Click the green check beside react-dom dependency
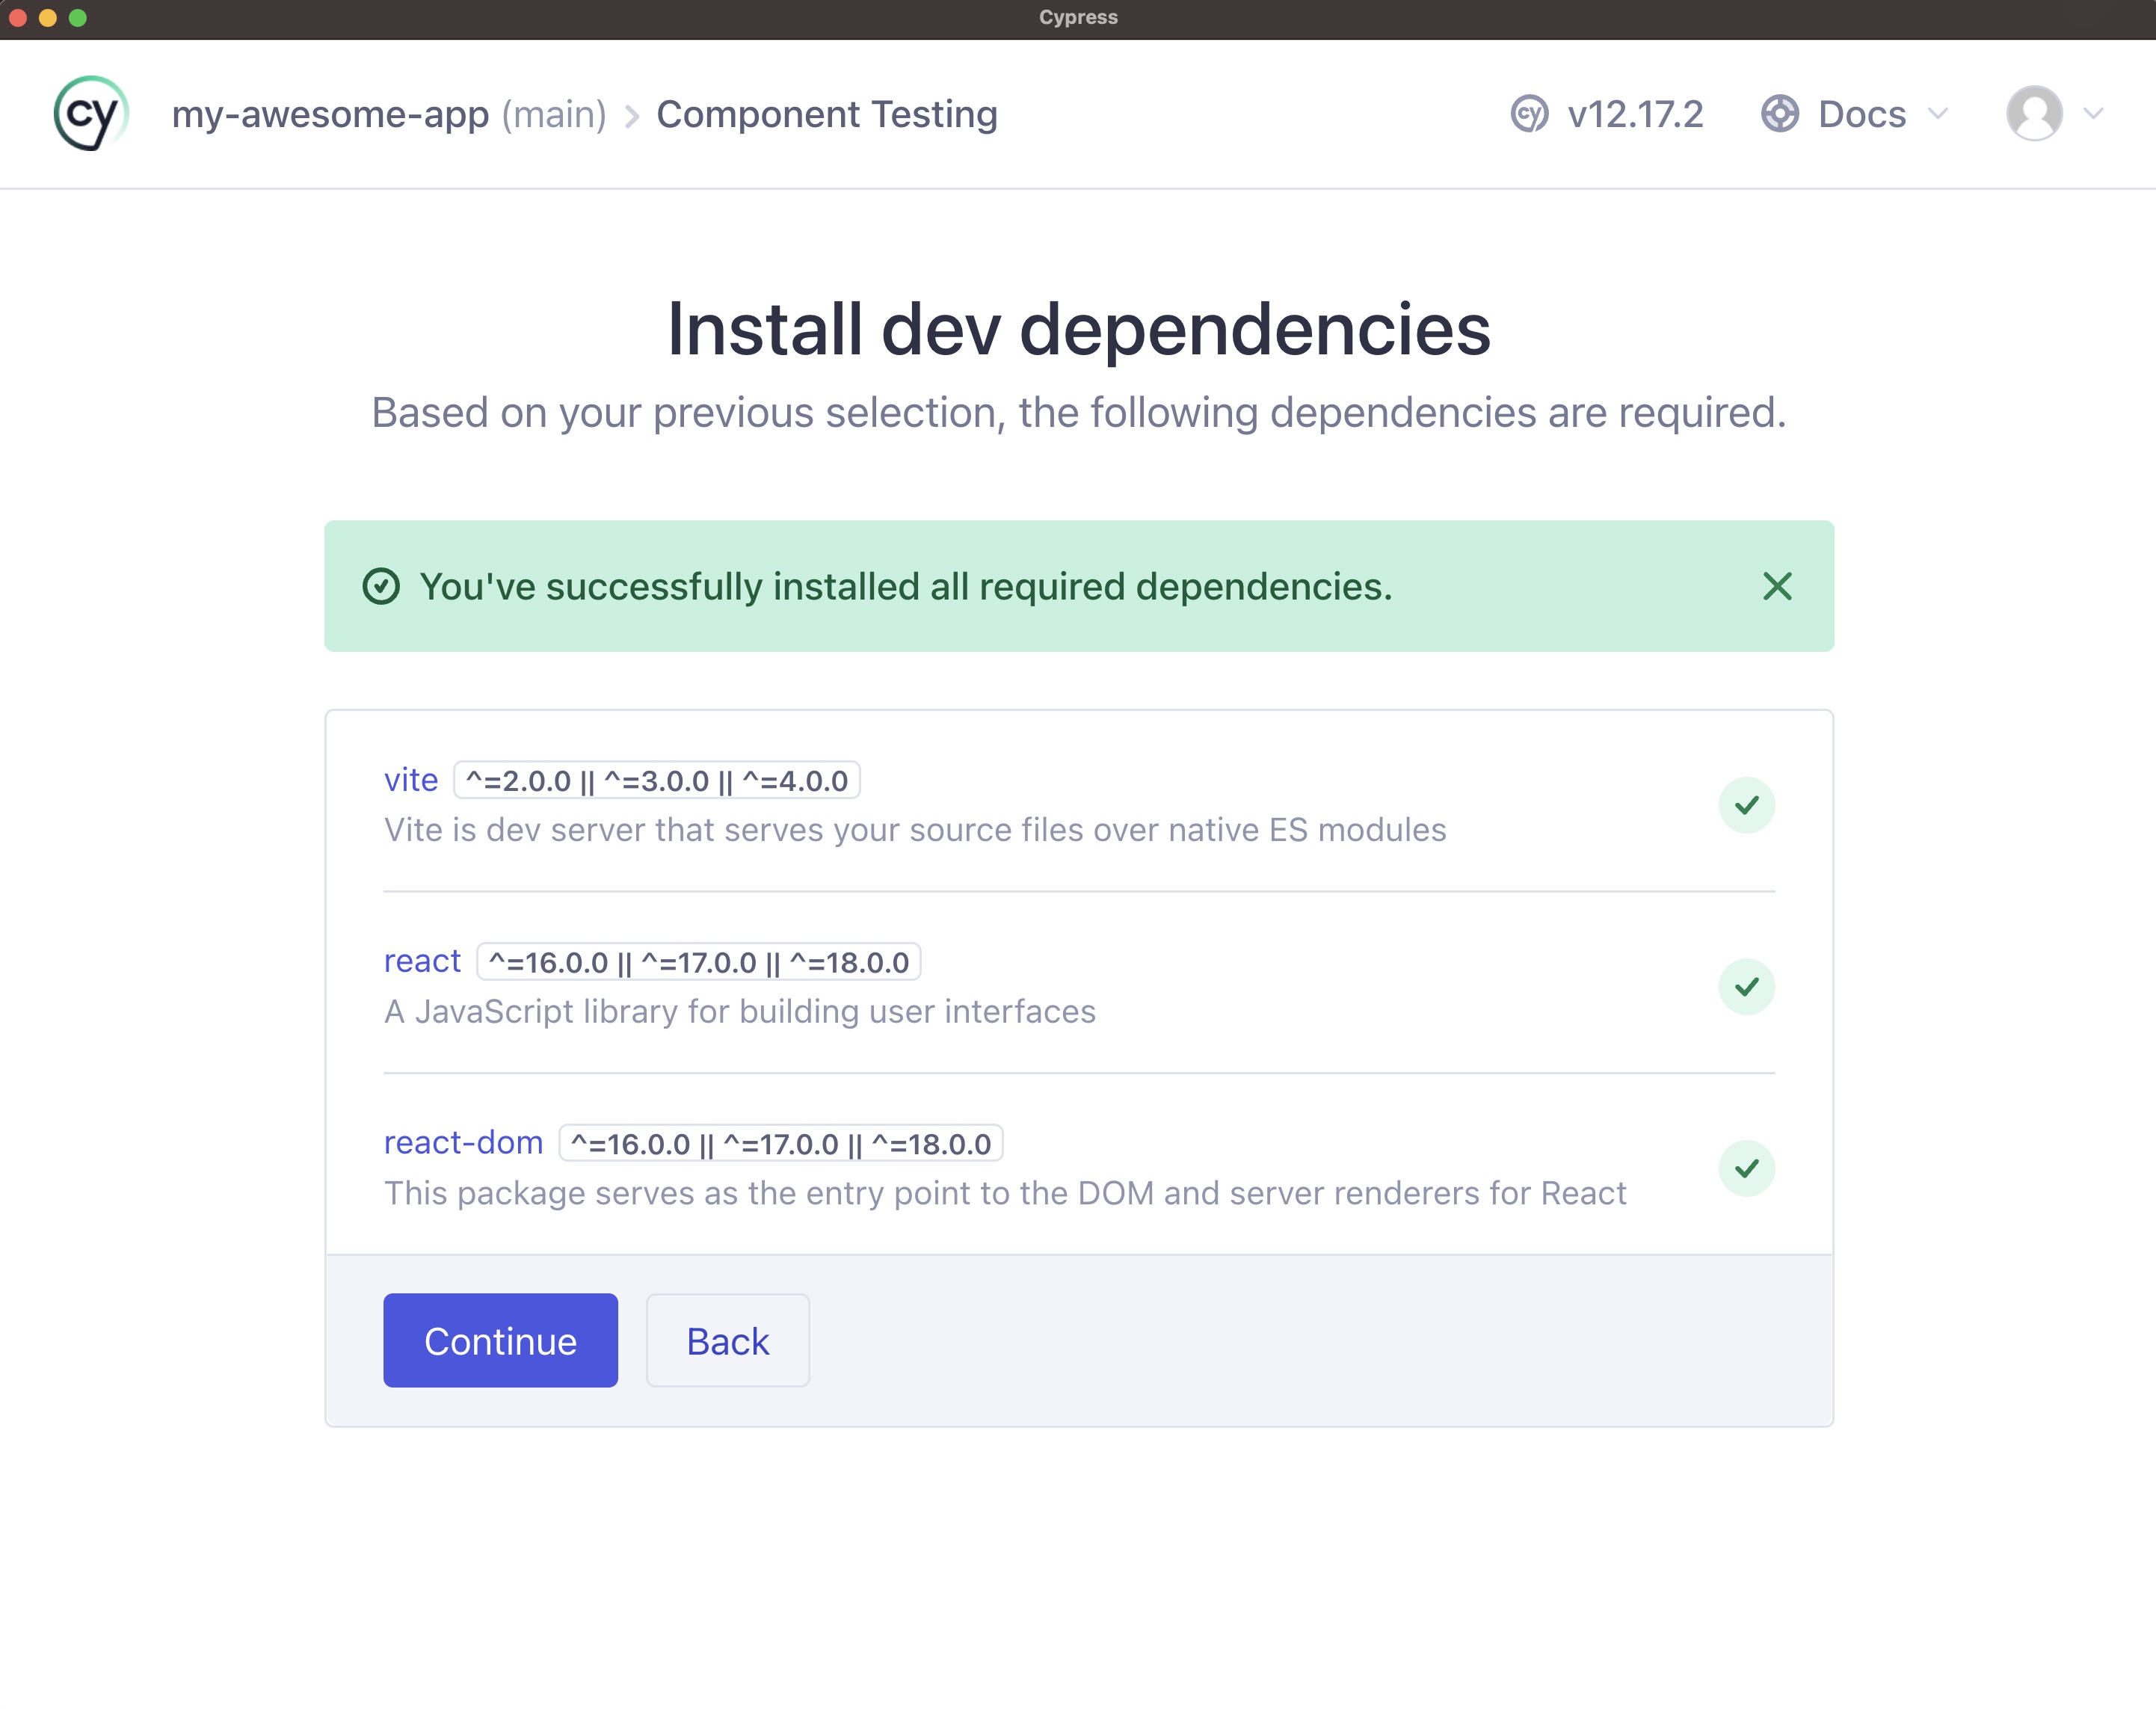Screen dimensions: 2156x1709 (x=1747, y=1167)
